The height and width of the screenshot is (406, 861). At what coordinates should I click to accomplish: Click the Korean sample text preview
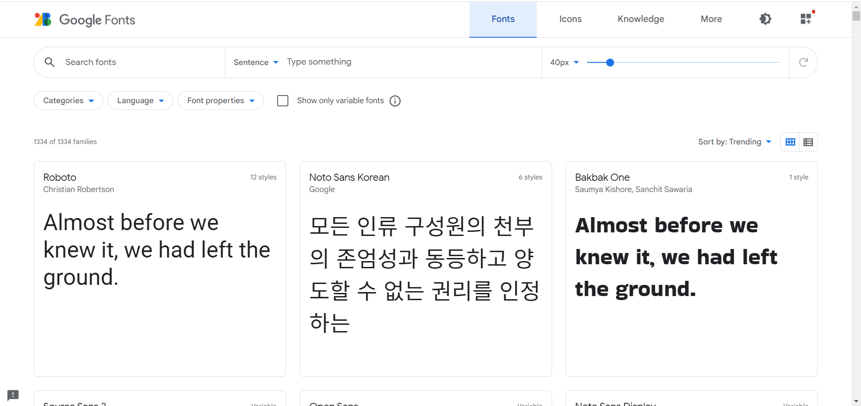(424, 274)
